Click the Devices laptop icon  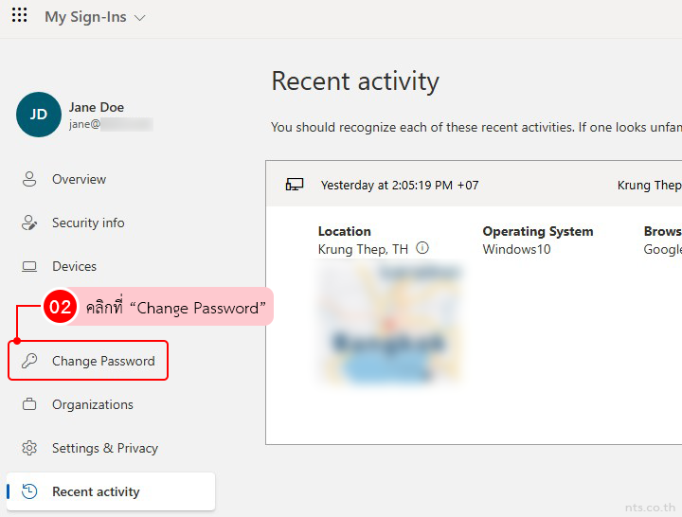[29, 267]
